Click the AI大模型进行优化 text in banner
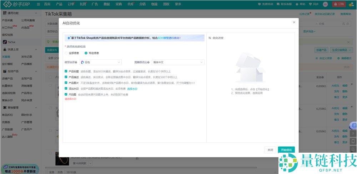357x174 pixels. pos(169,38)
